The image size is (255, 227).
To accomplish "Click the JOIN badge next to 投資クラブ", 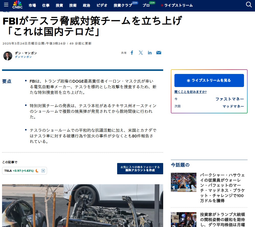I will pyautogui.click(x=135, y=3).
